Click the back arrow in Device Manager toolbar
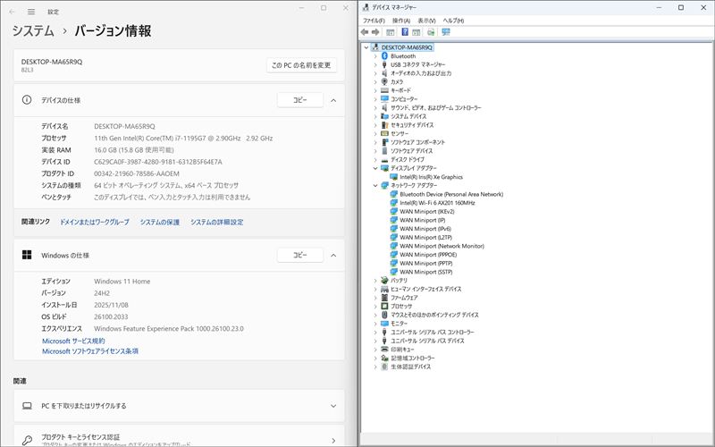Image resolution: width=715 pixels, height=447 pixels. click(x=365, y=32)
